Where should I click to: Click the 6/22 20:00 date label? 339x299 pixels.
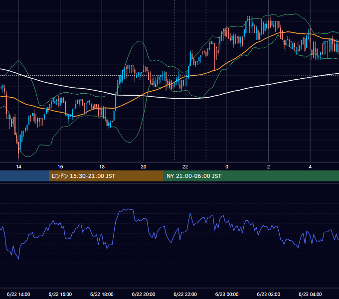coord(144,294)
